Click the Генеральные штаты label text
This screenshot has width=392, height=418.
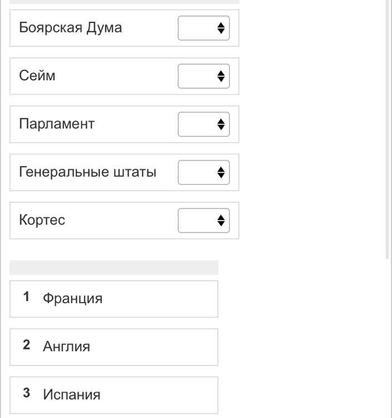[87, 172]
